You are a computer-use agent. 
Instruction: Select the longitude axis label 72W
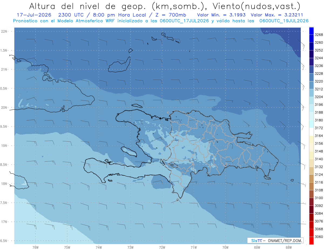(x=162, y=247)
